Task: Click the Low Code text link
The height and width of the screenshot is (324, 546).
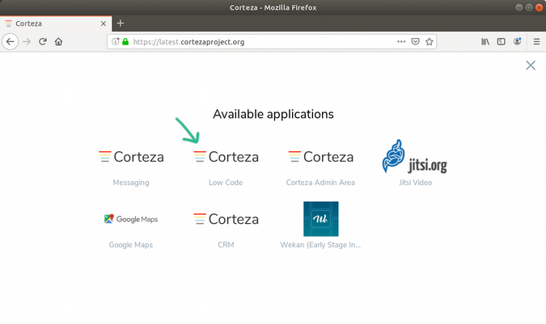Action: [226, 183]
